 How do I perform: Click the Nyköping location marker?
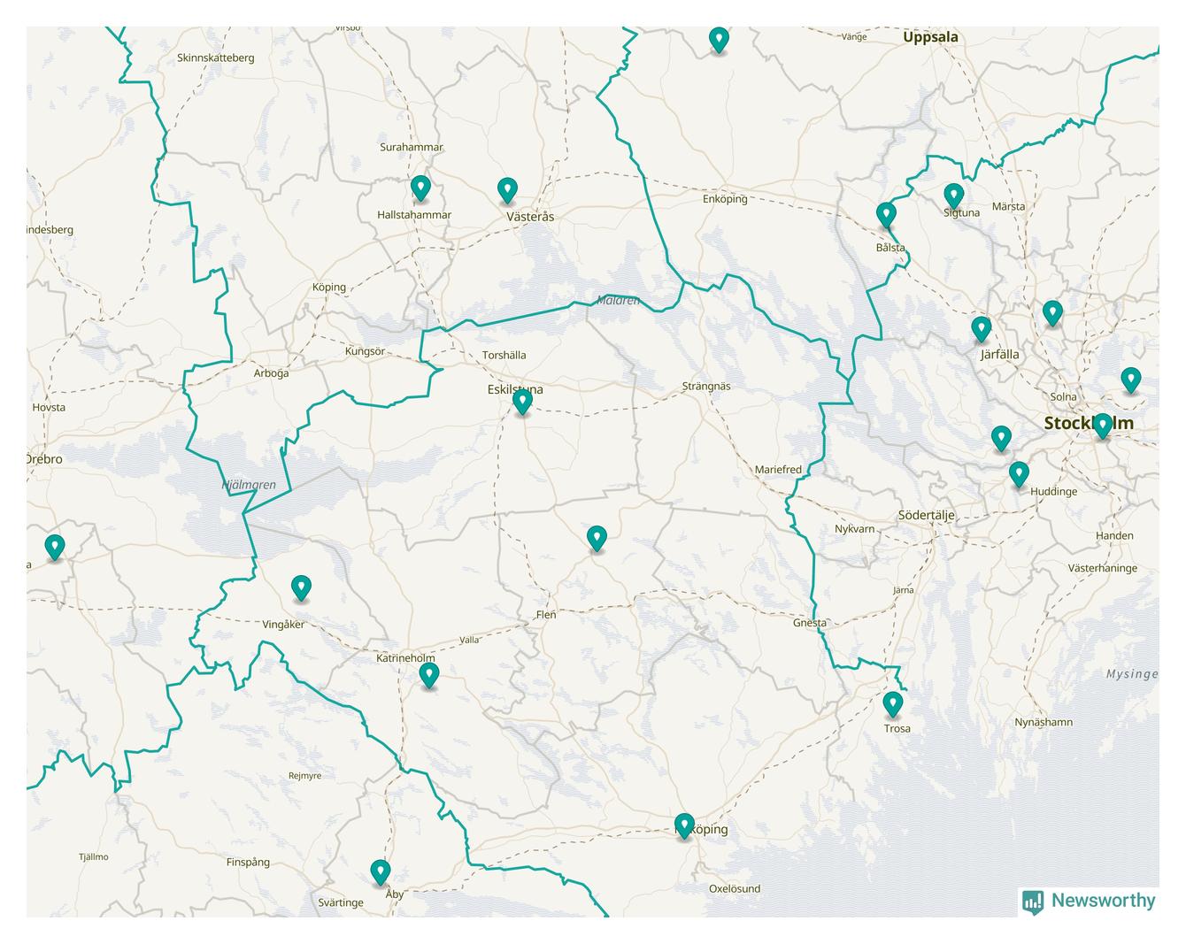[684, 825]
